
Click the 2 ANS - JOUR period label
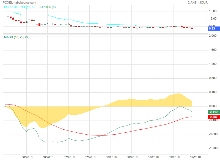(x=198, y=2)
